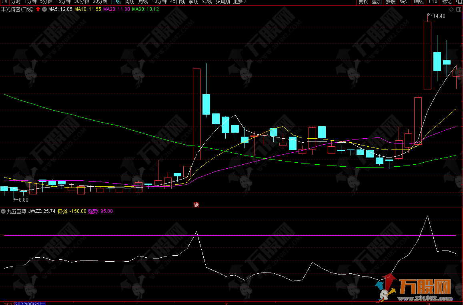Image resolution: width=463 pixels, height=305 pixels.
Task: Activate the 画线 drawing tools button
Action: click(419, 2)
